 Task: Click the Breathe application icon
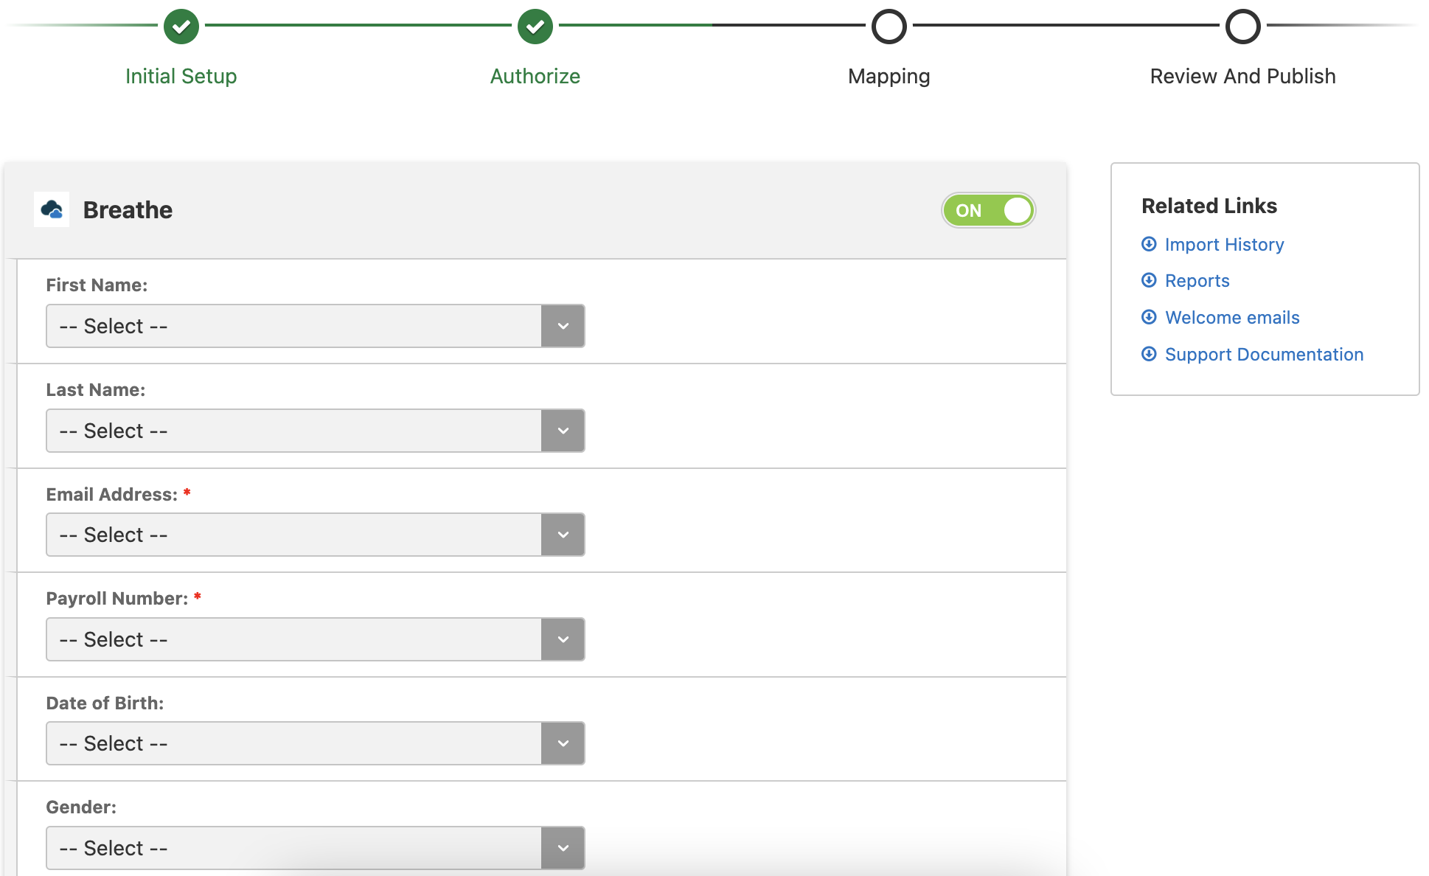click(x=53, y=209)
